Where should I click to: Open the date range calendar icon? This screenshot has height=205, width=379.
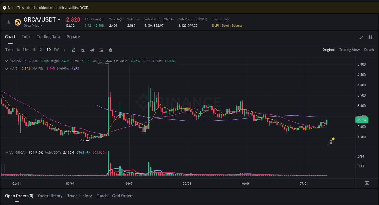[74, 50]
